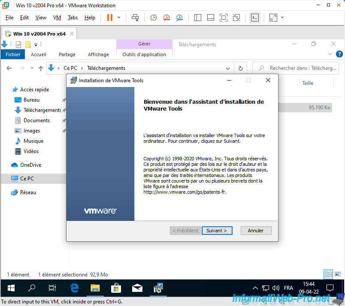
Task: Open quick access toolbar customize dropdown
Action: click(36, 45)
